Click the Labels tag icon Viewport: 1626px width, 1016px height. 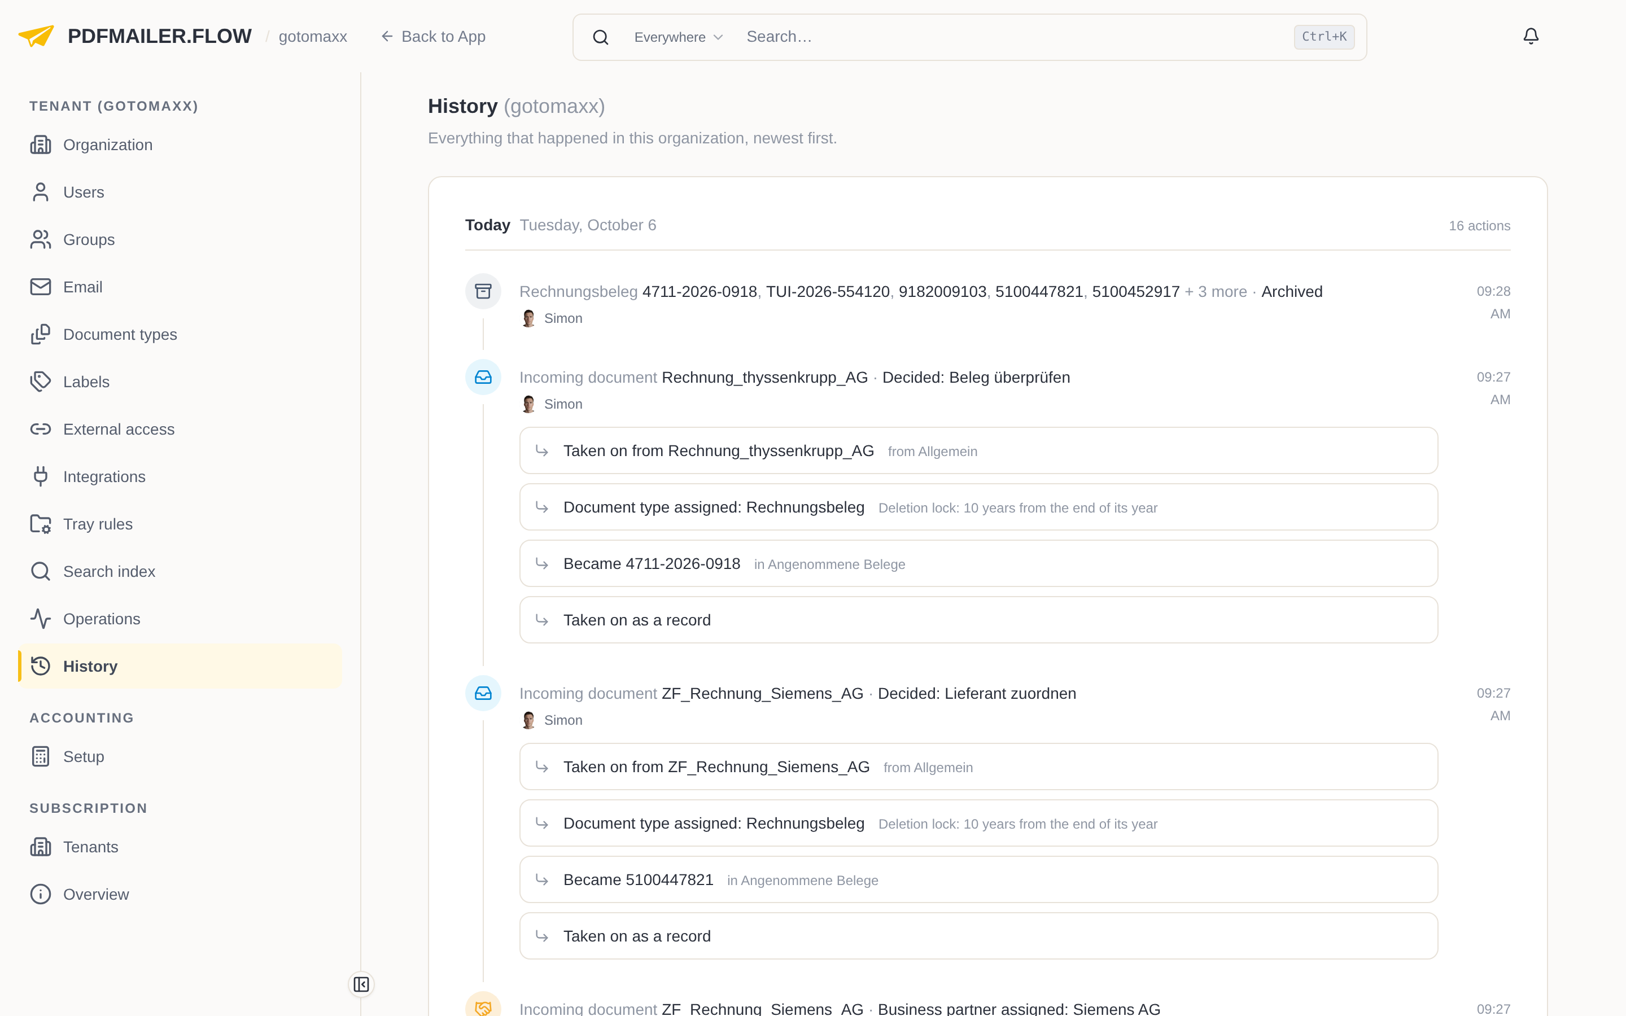pos(40,382)
